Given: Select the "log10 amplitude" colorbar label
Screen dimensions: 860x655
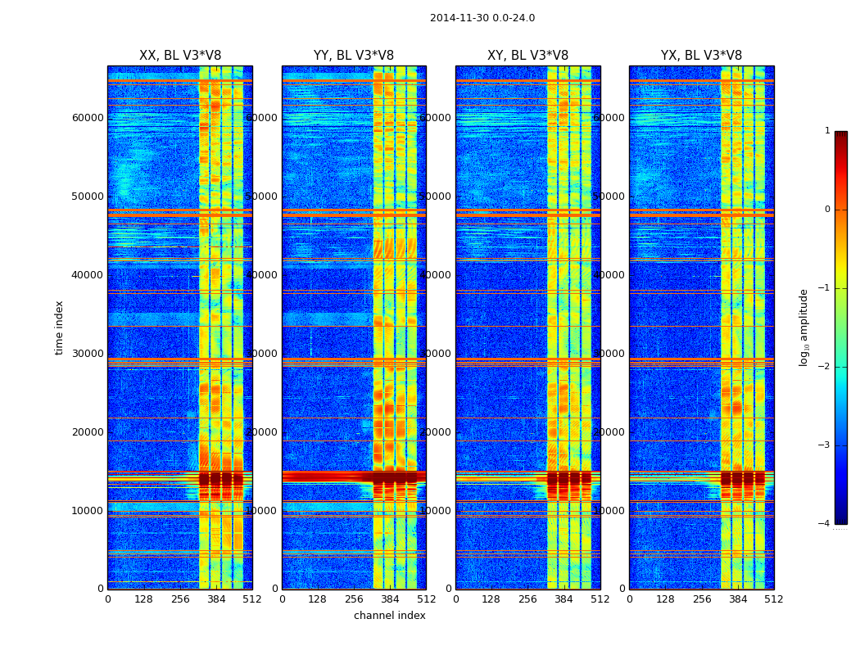Looking at the screenshot, I should point(804,327).
